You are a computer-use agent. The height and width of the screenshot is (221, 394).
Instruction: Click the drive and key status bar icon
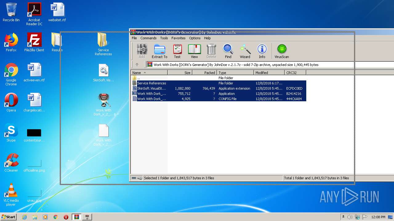click(x=137, y=178)
